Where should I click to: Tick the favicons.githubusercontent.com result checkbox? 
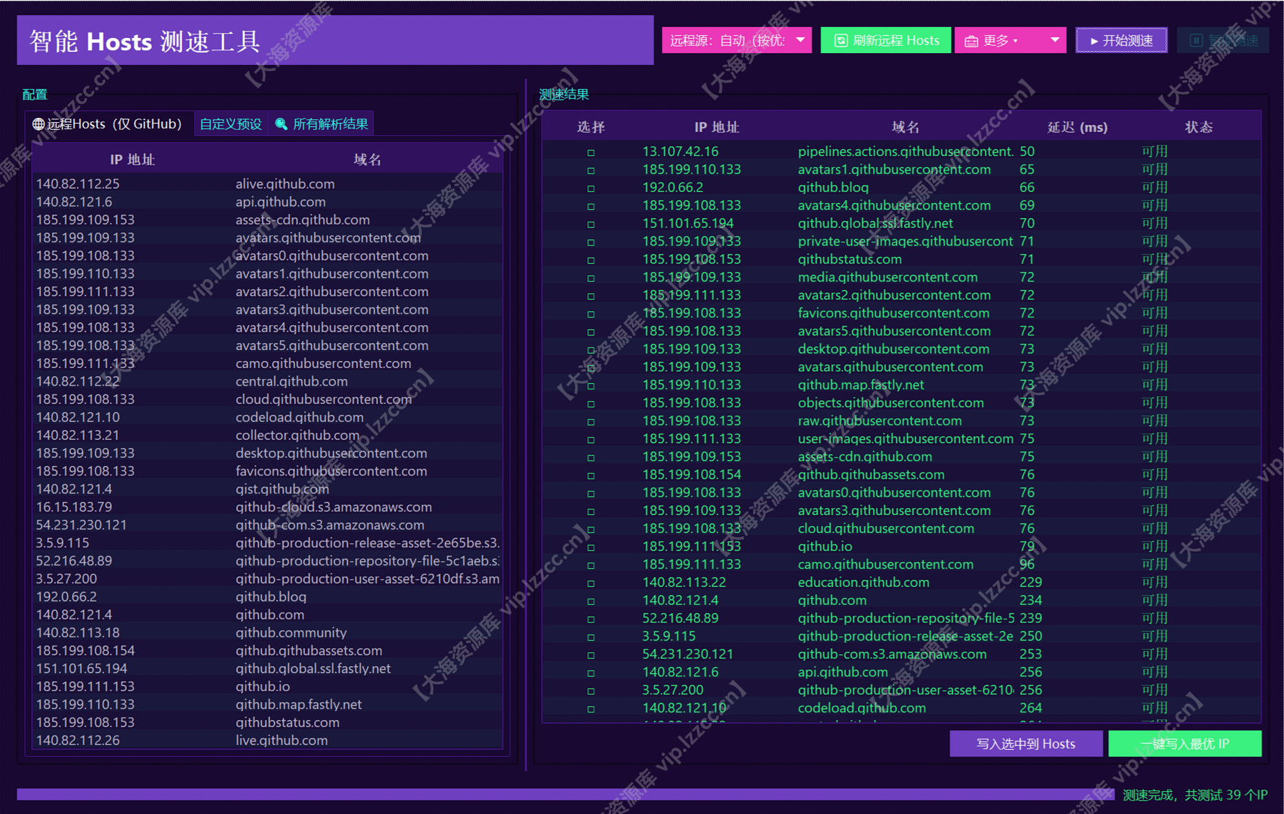point(591,313)
